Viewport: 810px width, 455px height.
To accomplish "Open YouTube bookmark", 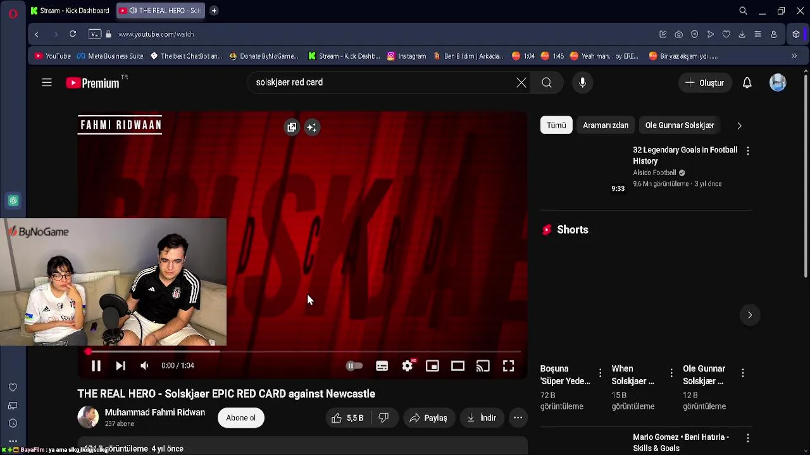I will 53,56.
